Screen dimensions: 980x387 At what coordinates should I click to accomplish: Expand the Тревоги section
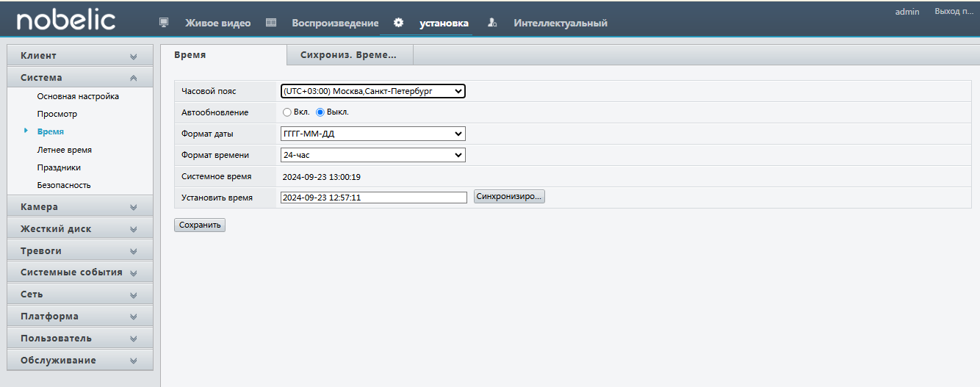[x=80, y=251]
